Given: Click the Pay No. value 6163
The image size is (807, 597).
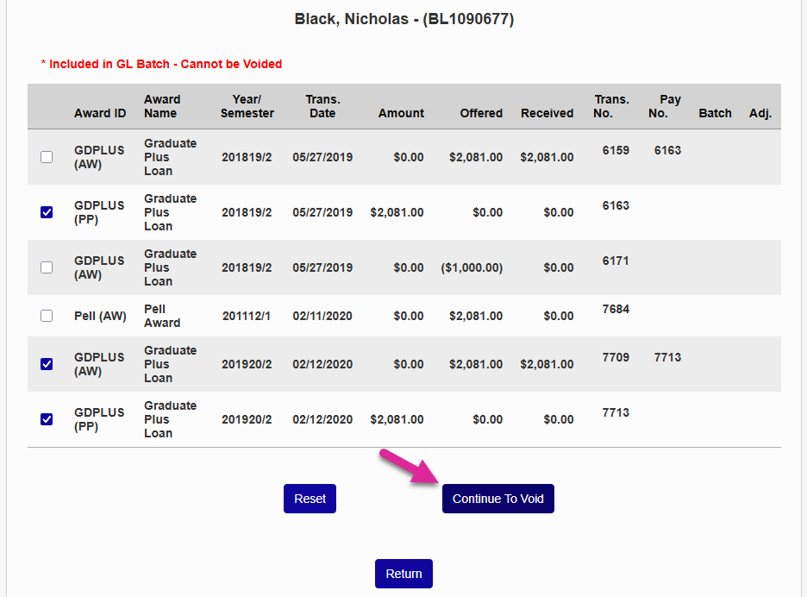Looking at the screenshot, I should [x=667, y=150].
